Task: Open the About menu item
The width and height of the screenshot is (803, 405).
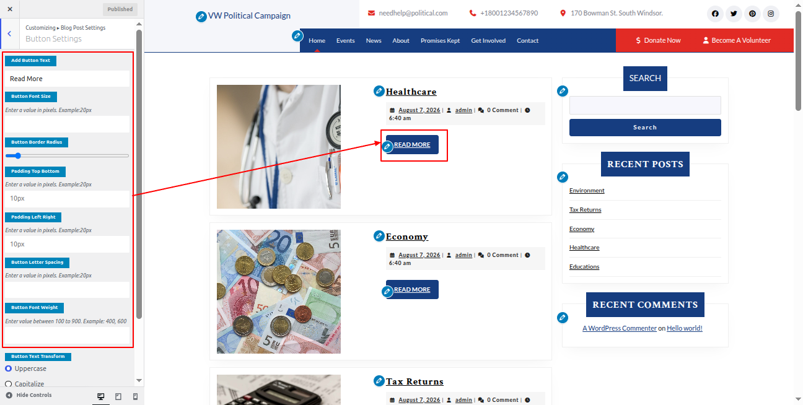Action: [x=401, y=41]
